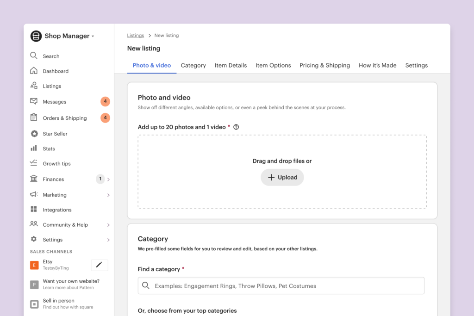This screenshot has width=474, height=316.
Task: Select the Photo & video tab
Action: pyautogui.click(x=152, y=65)
